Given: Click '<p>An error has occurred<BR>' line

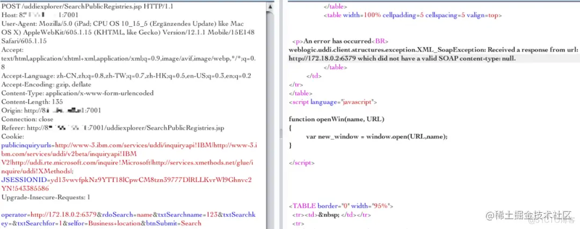Looking at the screenshot, I should [340, 41].
